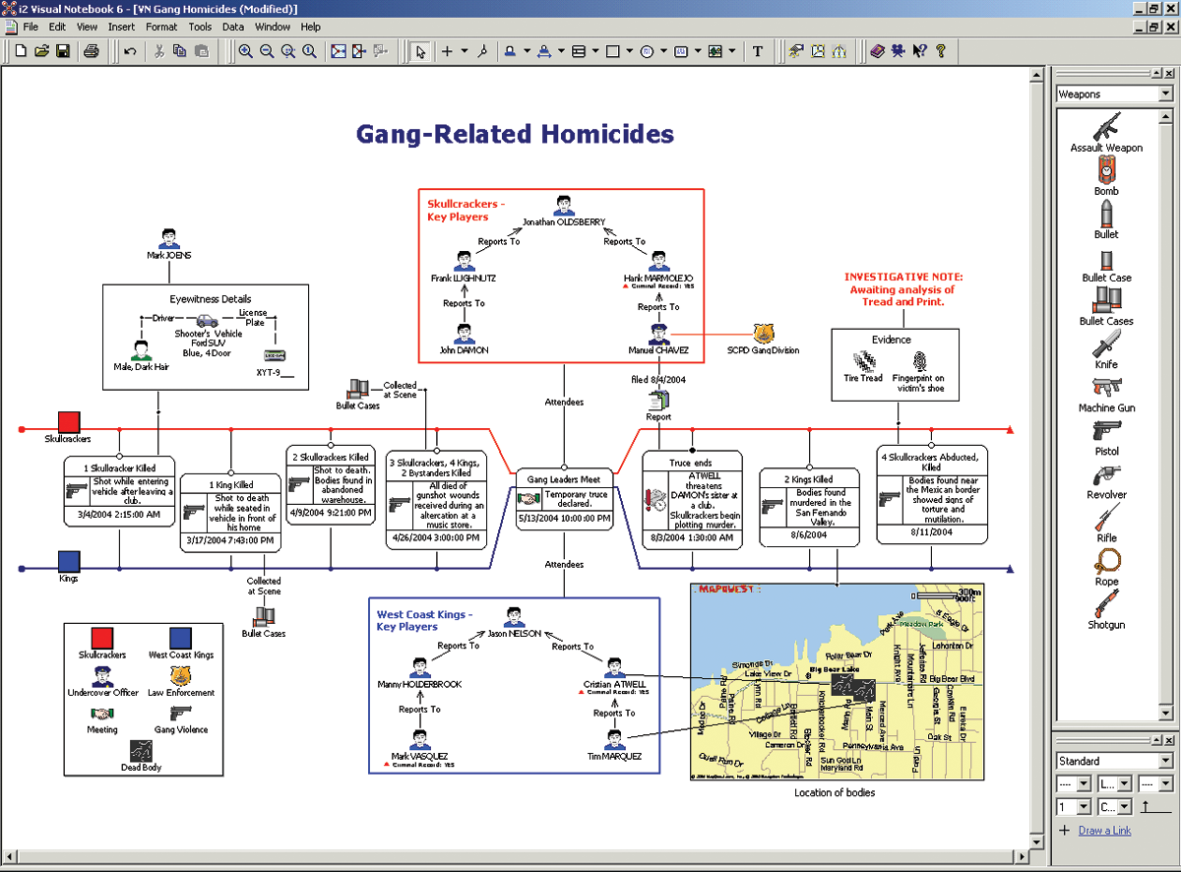
Task: Activate the Text tool on the toolbar
Action: click(758, 50)
